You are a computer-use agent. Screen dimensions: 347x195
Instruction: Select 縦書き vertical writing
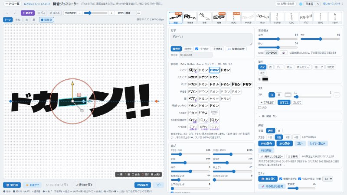coord(188,49)
